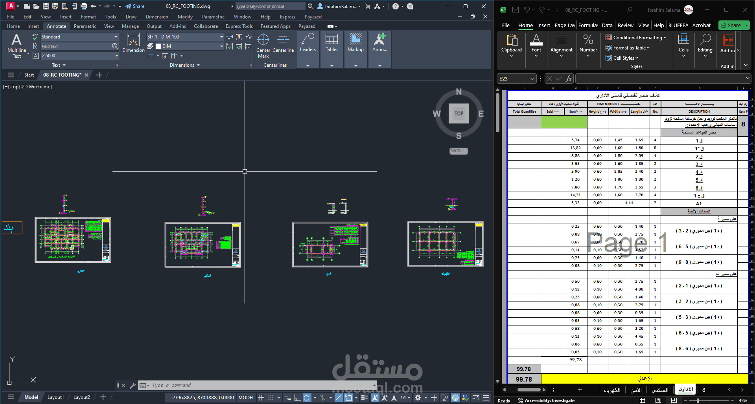
Task: Click the AutoCAD Plot printer icon
Action: point(83,6)
